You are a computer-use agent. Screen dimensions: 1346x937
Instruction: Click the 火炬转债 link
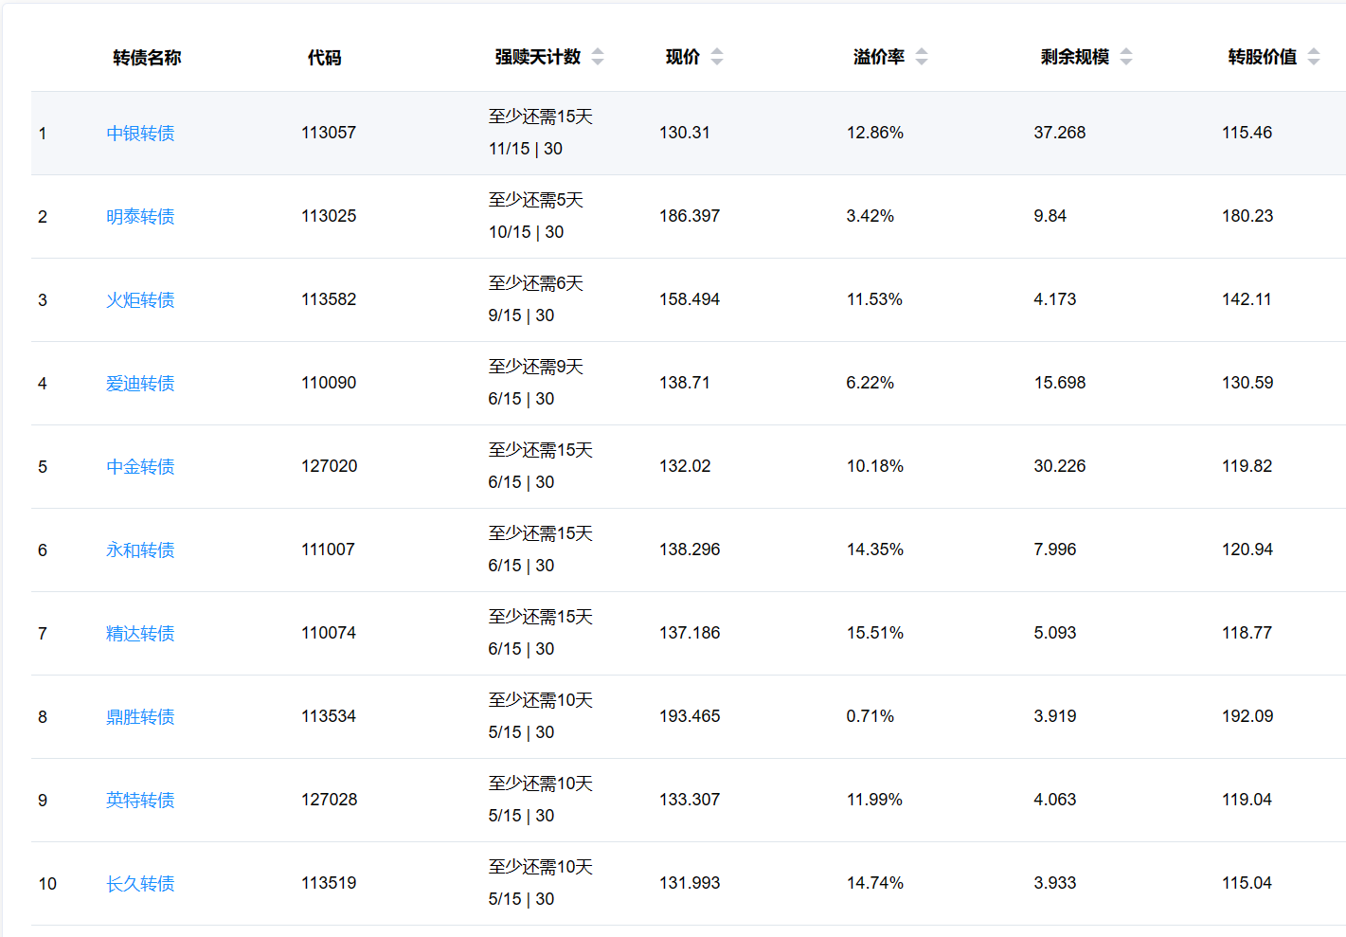point(140,300)
